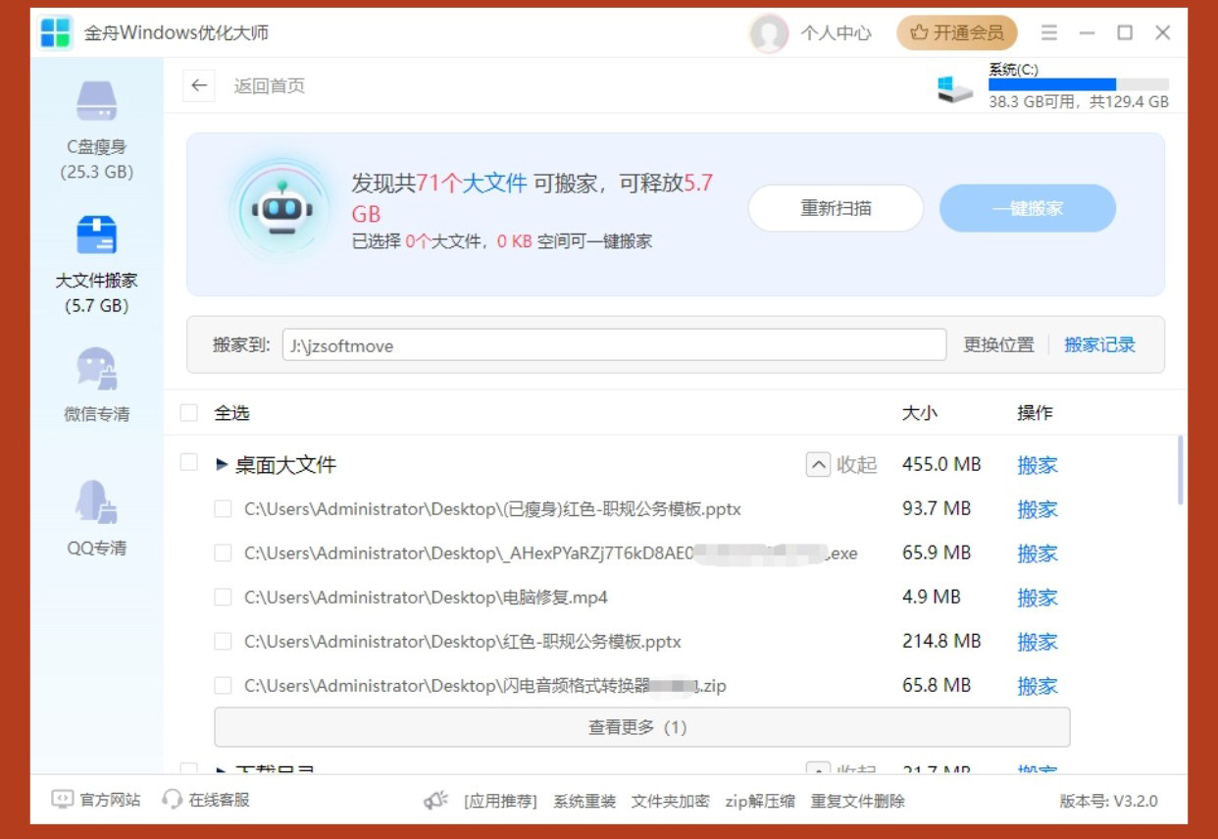
Task: Click the 大小 column header
Action: click(920, 413)
